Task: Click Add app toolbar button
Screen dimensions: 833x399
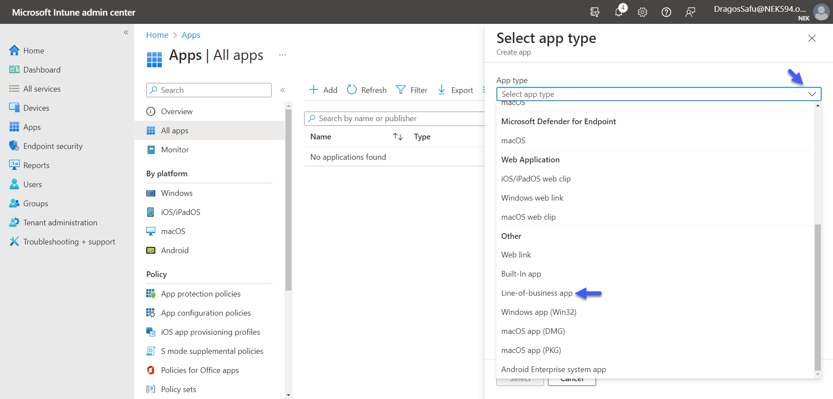Action: tap(323, 90)
